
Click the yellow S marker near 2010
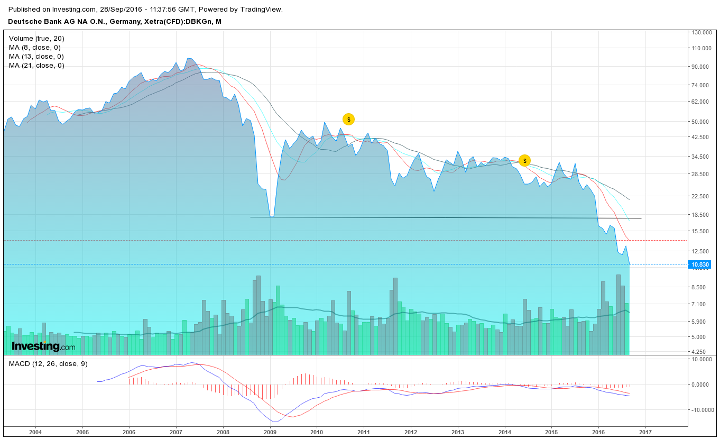(348, 119)
